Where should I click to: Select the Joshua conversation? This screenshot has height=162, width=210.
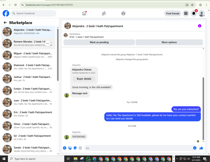point(28,79)
